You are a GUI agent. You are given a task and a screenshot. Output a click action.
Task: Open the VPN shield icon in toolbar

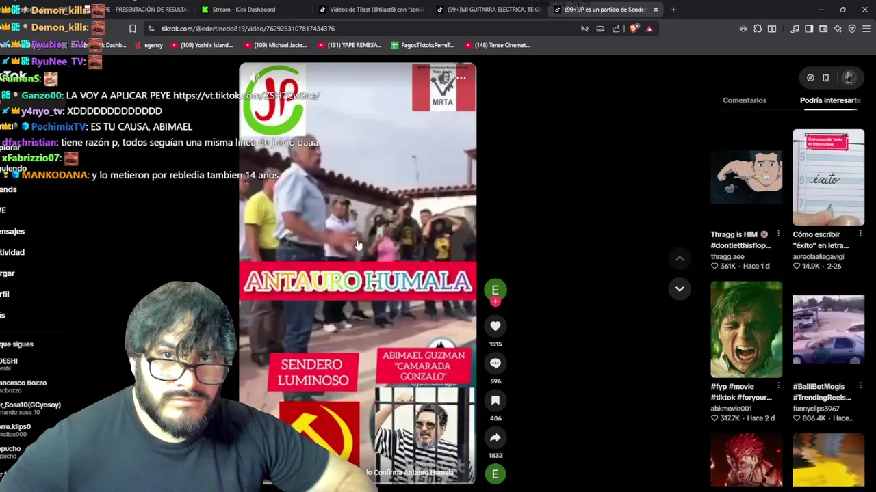852,29
